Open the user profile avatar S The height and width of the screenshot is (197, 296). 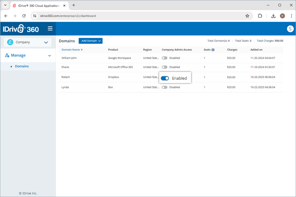click(x=290, y=29)
